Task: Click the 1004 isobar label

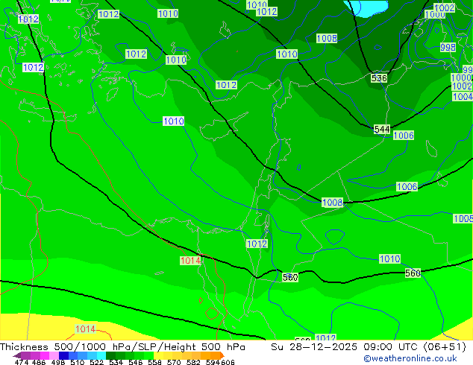Action: pos(462,96)
